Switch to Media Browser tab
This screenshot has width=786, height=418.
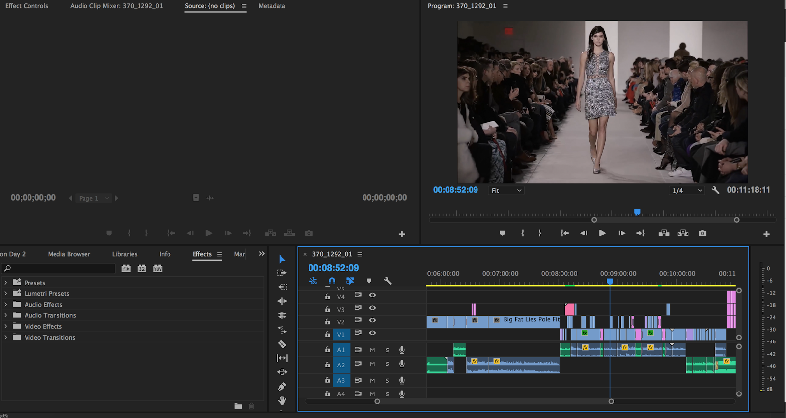tap(69, 254)
